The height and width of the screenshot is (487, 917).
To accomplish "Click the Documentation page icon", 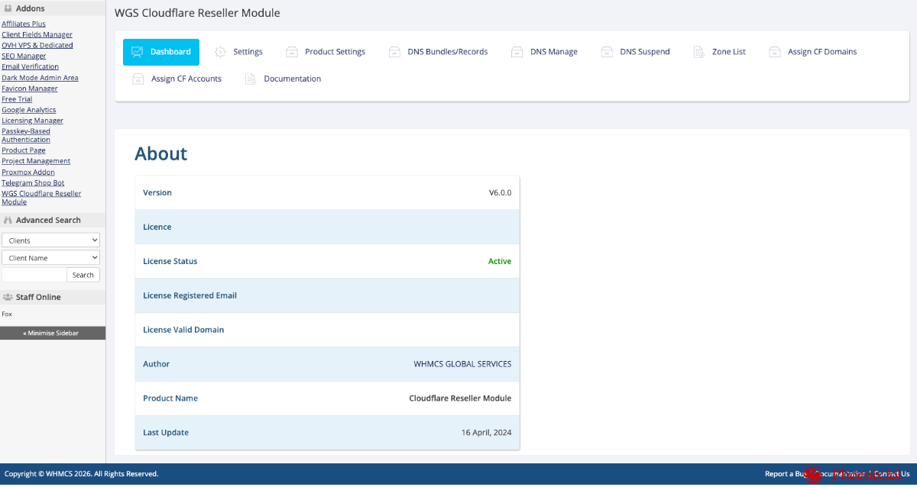I will 250,79.
